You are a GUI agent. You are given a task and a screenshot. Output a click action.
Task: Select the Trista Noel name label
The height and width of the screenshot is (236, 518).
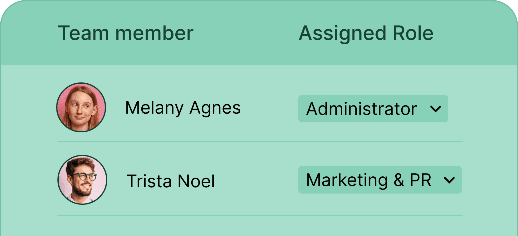click(x=171, y=181)
